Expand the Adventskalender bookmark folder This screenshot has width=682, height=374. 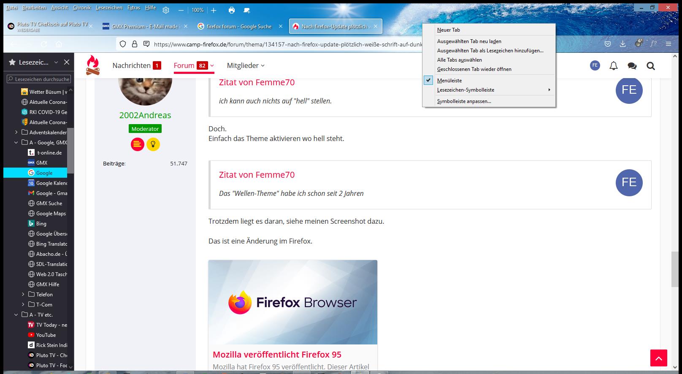16,133
